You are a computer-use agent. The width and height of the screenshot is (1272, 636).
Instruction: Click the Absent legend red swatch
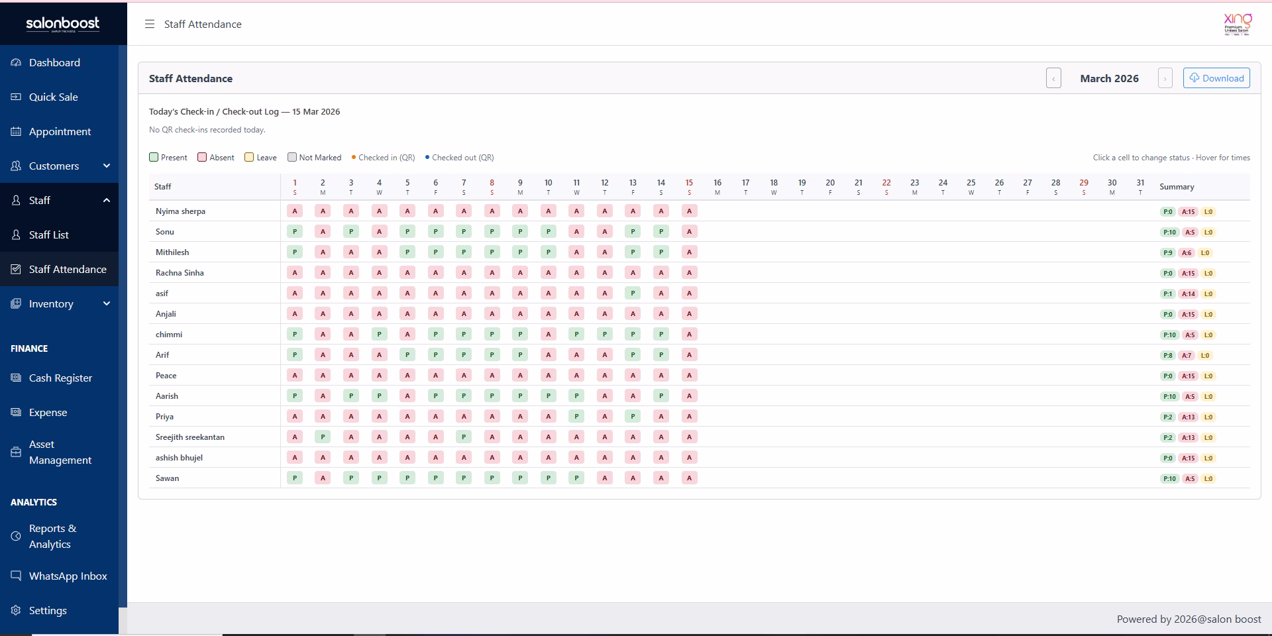click(x=203, y=157)
